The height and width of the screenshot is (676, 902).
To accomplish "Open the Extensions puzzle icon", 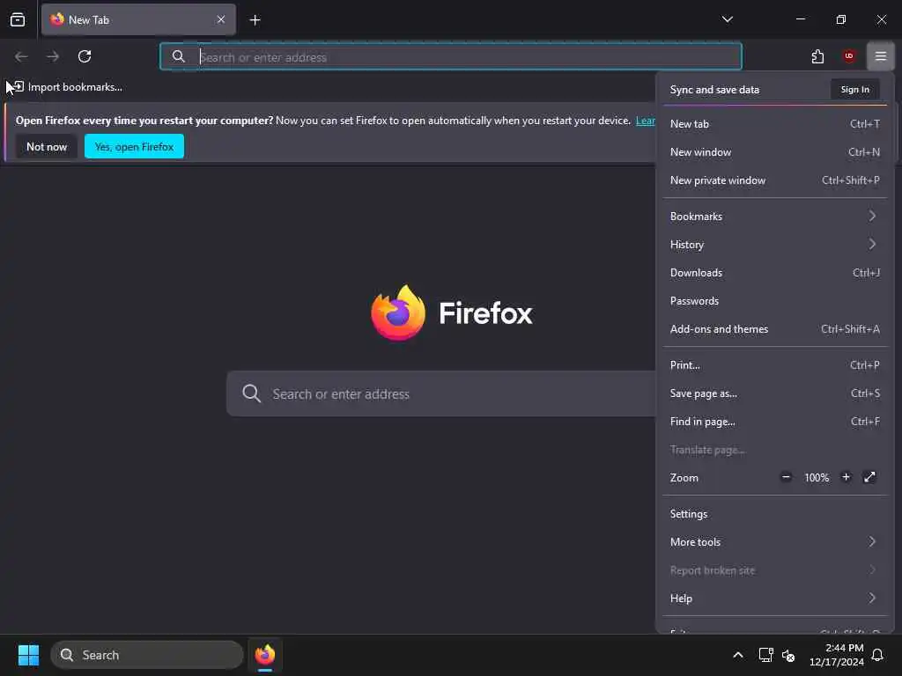I will [x=817, y=56].
